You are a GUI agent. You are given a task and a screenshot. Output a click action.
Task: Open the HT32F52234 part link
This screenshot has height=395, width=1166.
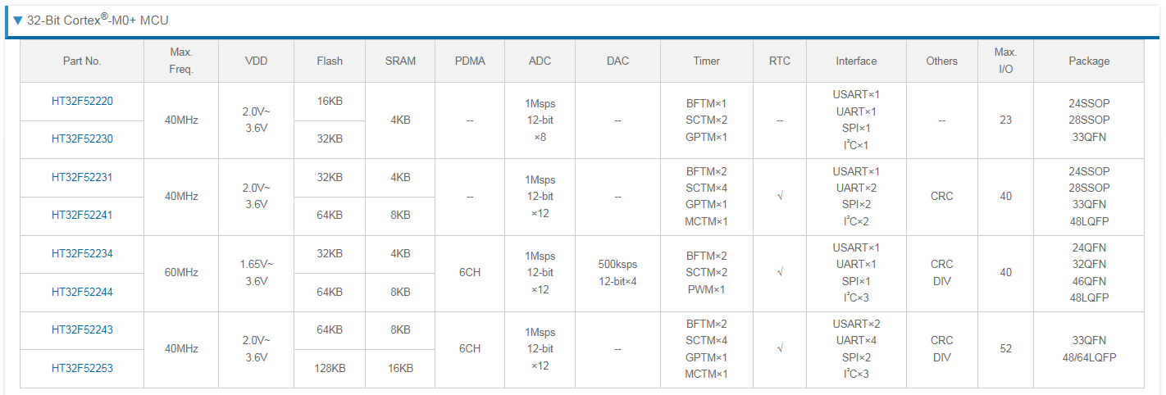[x=82, y=253]
